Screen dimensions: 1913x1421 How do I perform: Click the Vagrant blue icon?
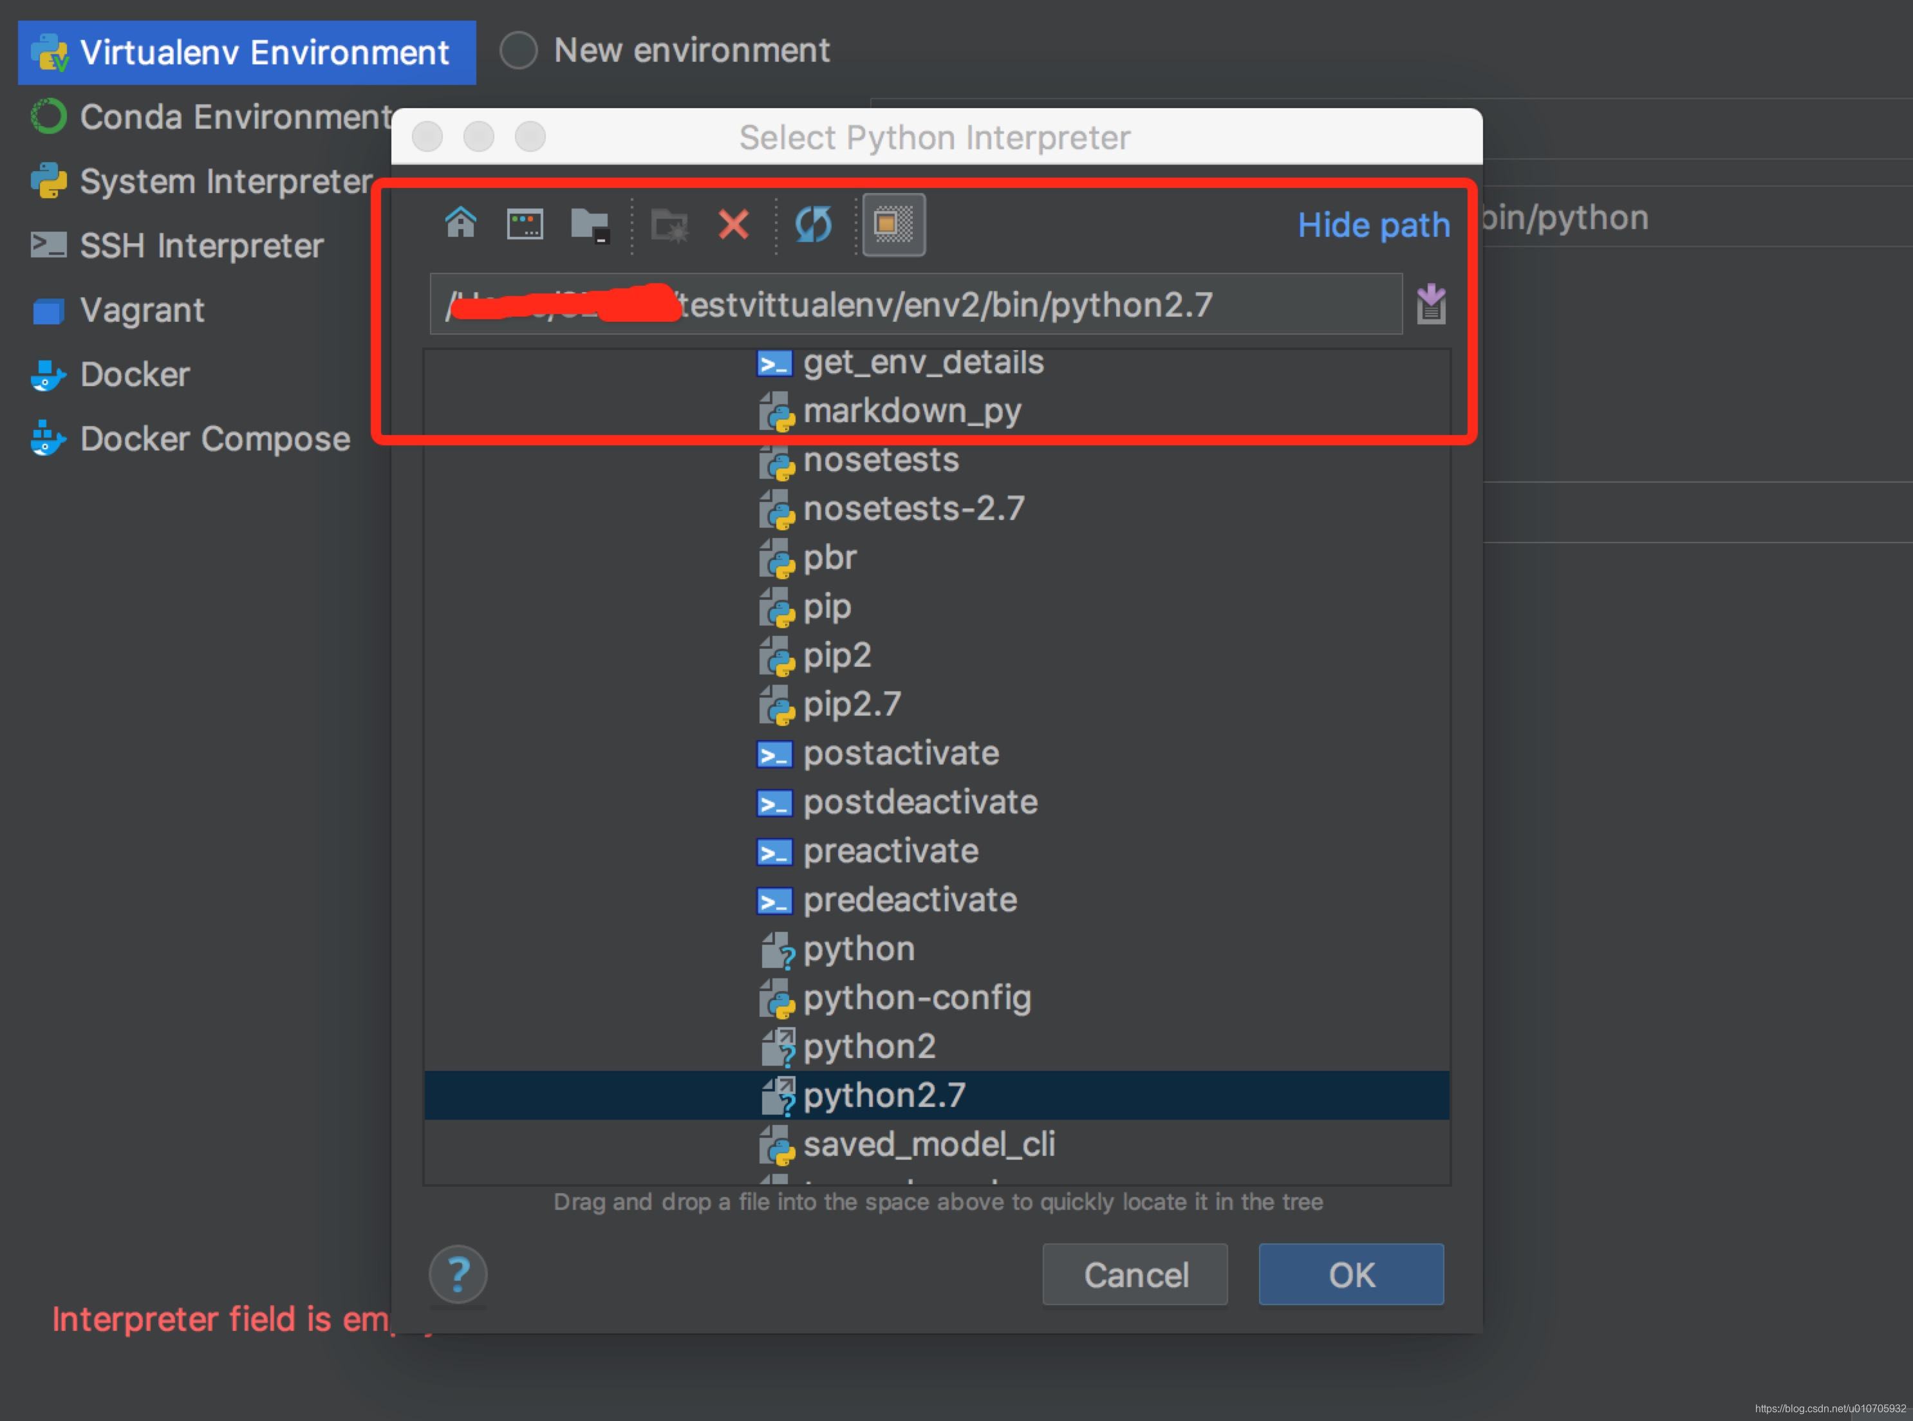point(48,310)
